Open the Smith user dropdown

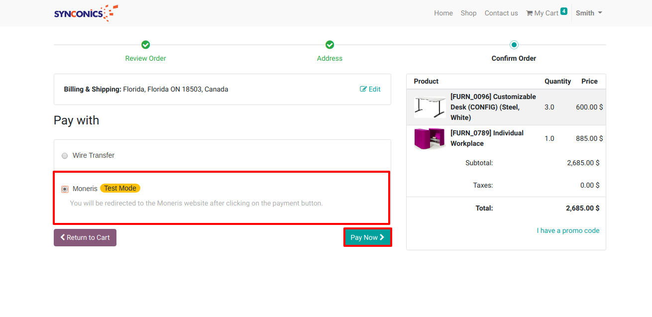click(589, 13)
